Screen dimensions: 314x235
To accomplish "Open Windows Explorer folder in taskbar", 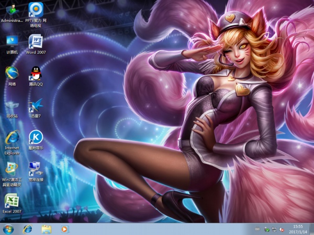I will pyautogui.click(x=46, y=229).
